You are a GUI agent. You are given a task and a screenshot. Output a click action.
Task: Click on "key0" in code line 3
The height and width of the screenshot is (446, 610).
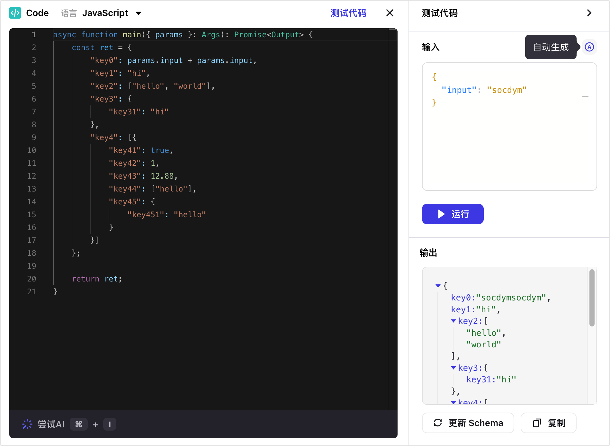pos(104,60)
